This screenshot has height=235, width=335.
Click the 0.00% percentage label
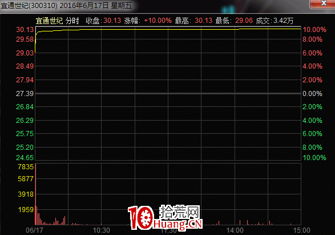(312, 94)
